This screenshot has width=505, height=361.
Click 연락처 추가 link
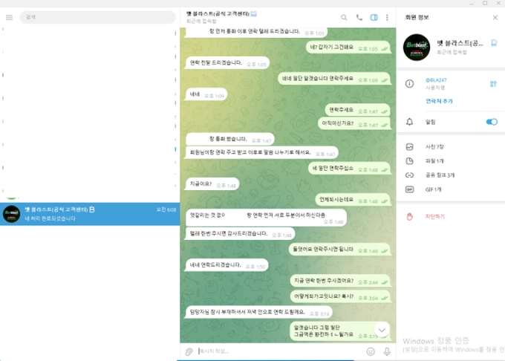click(439, 101)
